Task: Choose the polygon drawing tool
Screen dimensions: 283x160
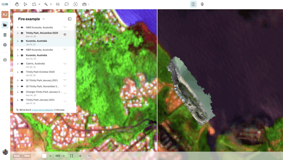Action: (x=34, y=4)
